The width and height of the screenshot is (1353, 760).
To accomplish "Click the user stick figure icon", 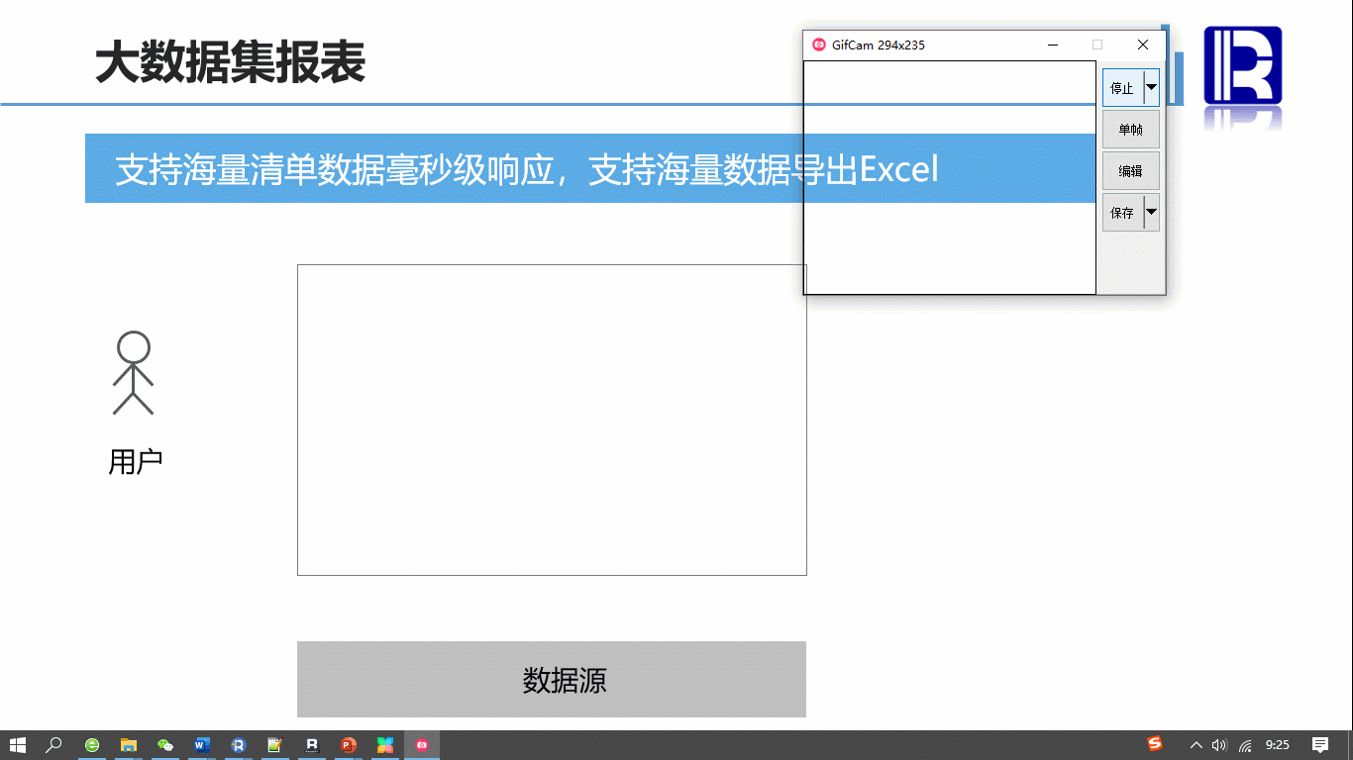I will coord(134,373).
